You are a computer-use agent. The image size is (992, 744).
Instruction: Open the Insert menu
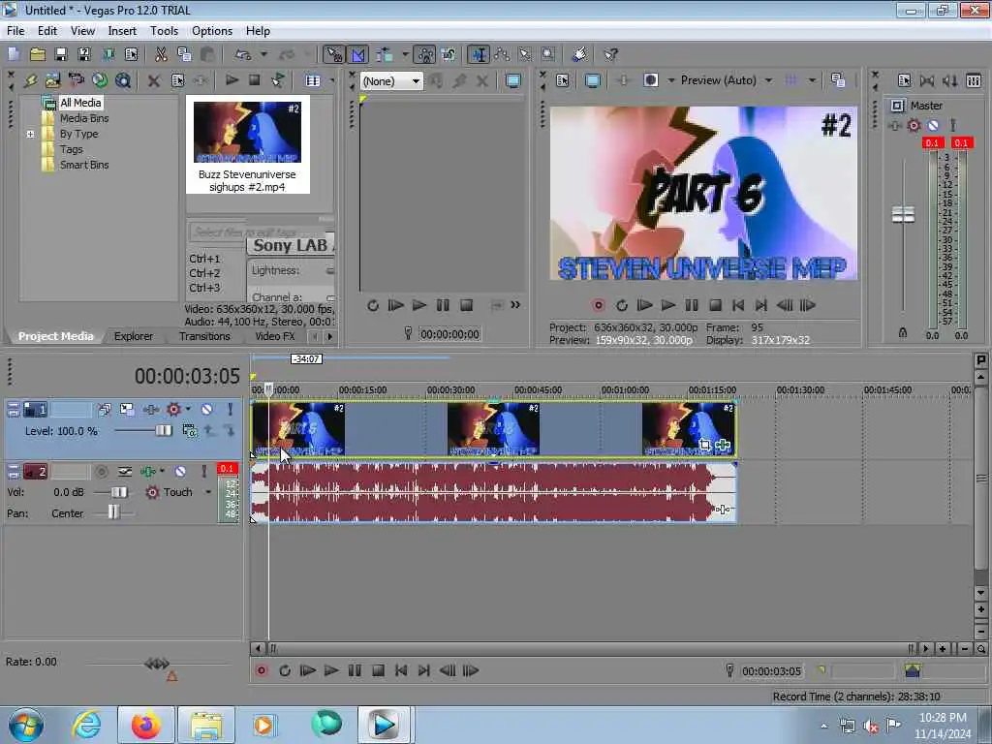coord(122,31)
